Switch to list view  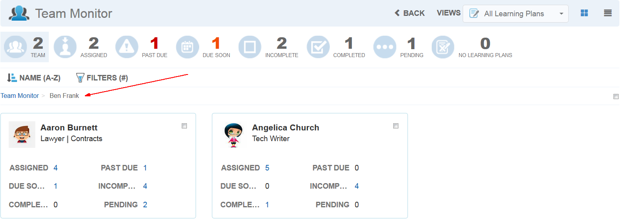pos(608,13)
